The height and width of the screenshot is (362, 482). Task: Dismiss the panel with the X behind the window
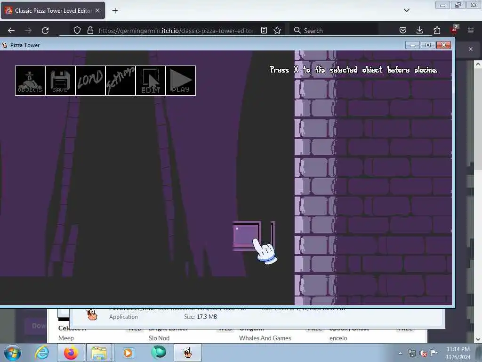471,49
